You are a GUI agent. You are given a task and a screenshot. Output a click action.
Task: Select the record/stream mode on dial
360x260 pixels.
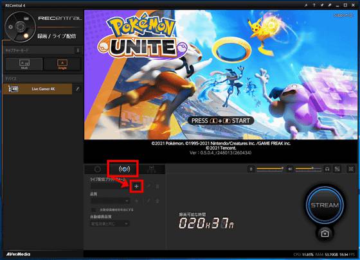pyautogui.click(x=26, y=35)
